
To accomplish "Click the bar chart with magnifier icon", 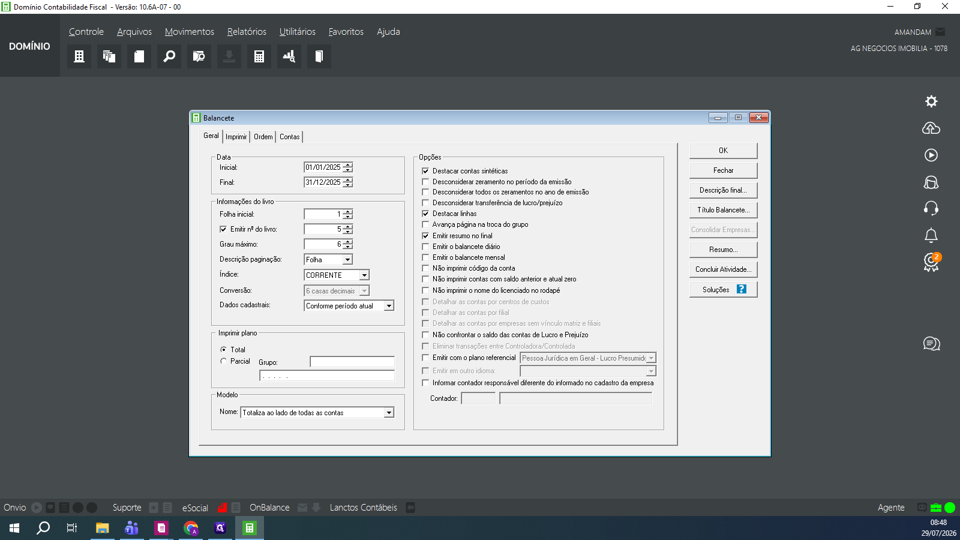I will [x=289, y=56].
